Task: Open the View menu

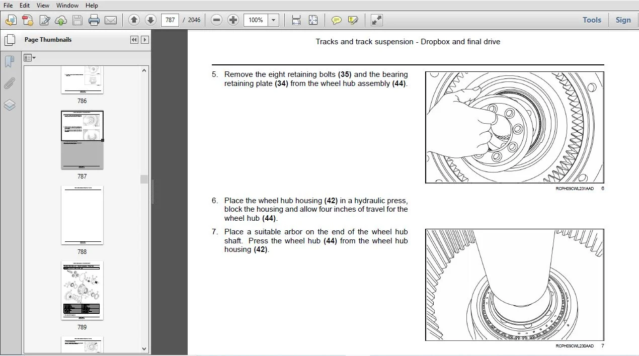Action: (43, 5)
